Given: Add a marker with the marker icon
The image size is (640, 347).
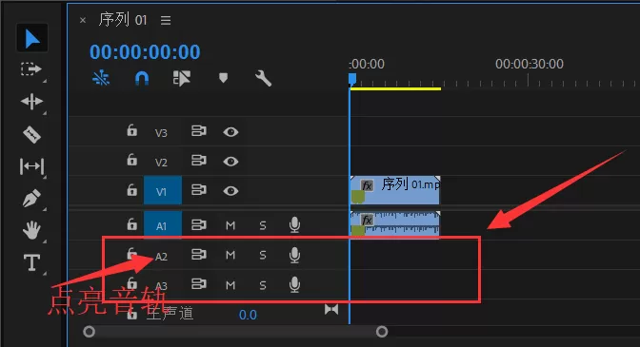Looking at the screenshot, I should click(223, 78).
